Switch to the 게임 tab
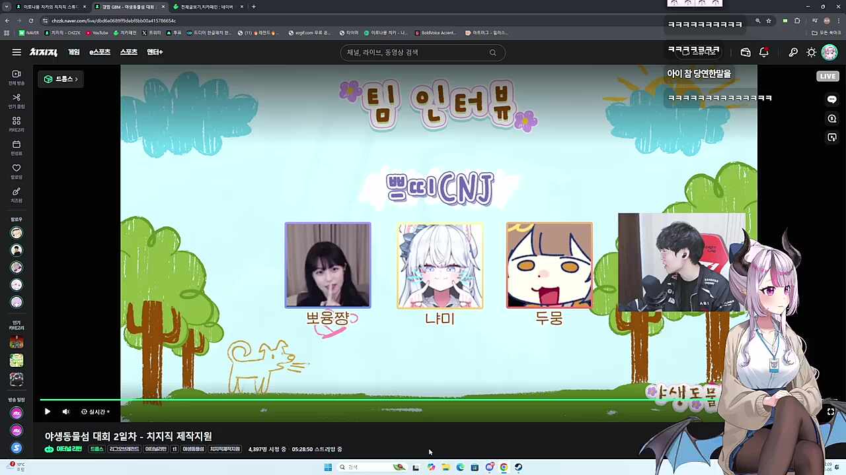The height and width of the screenshot is (475, 846). coord(74,52)
